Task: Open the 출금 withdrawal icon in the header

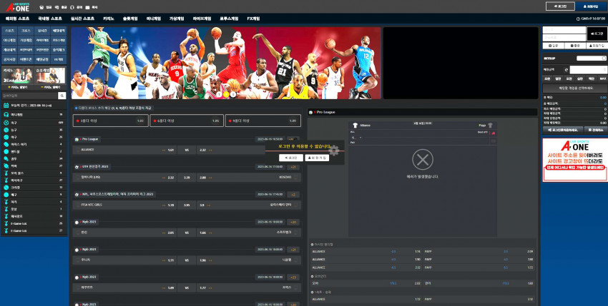Action: click(x=57, y=7)
